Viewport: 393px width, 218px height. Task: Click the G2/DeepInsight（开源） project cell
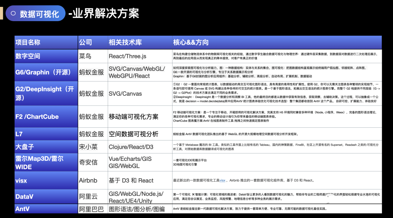[x=46, y=94]
